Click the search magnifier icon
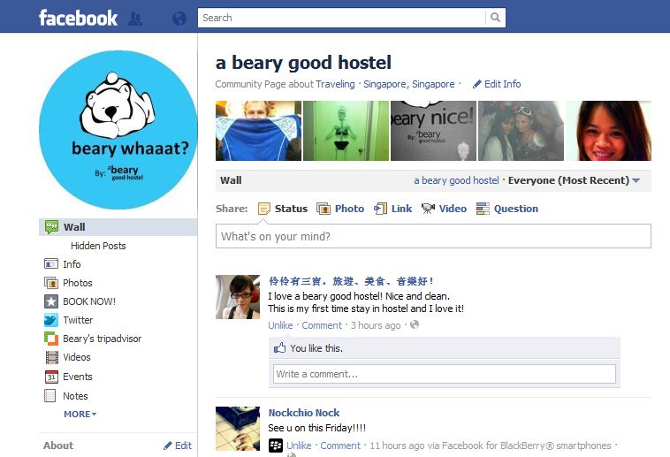670x457 pixels. tap(495, 18)
